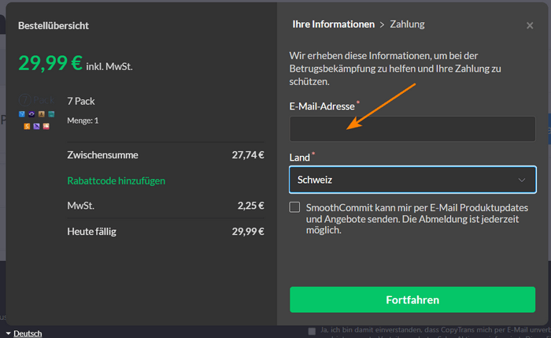551x338 pixels.
Task: Tick the SmoothCommit product updates checkbox
Action: coord(294,207)
